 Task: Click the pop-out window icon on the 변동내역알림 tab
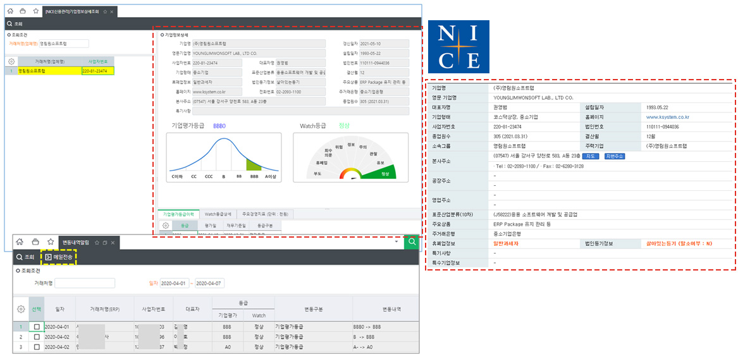[x=106, y=243]
